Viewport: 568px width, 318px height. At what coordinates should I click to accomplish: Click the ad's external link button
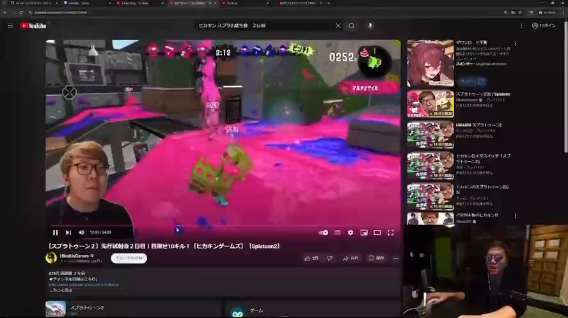(x=471, y=81)
